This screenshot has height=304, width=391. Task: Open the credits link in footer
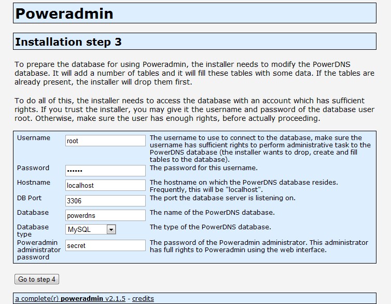[143, 298]
